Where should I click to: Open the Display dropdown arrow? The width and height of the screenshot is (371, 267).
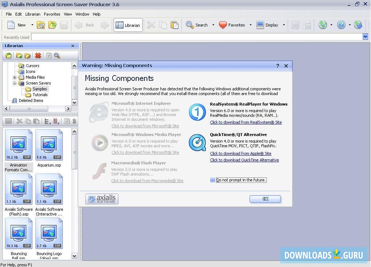point(284,25)
